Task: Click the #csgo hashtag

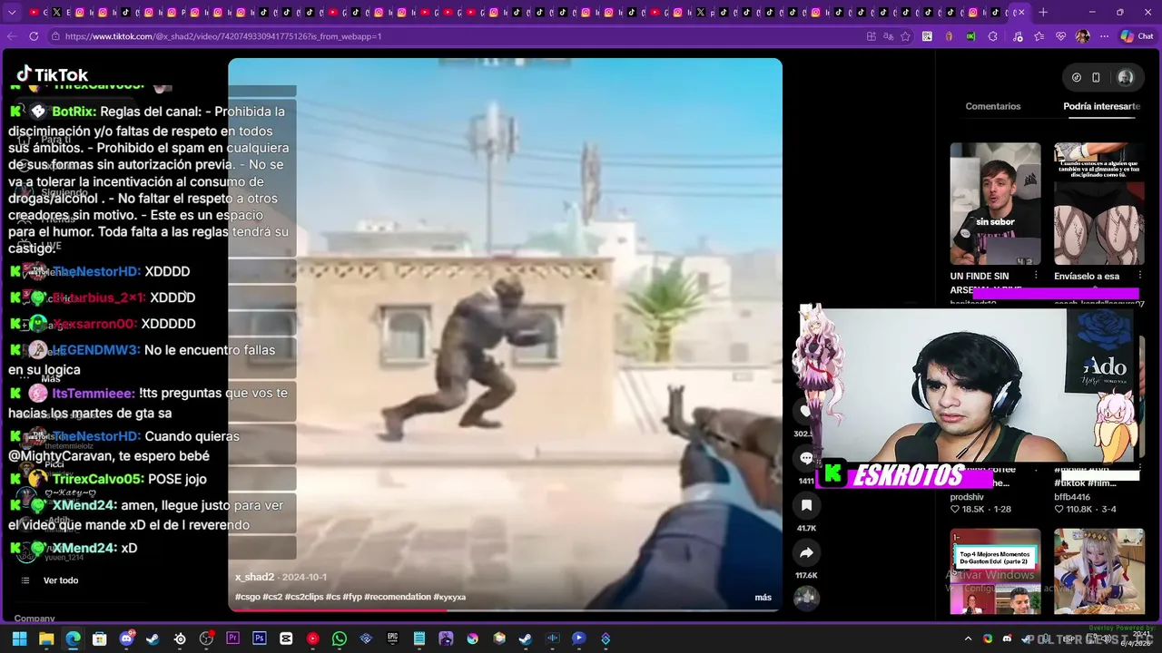Action: [x=247, y=597]
